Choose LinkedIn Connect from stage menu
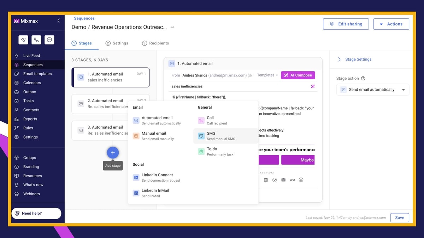Screen dimensions: 424x238 click(161, 177)
